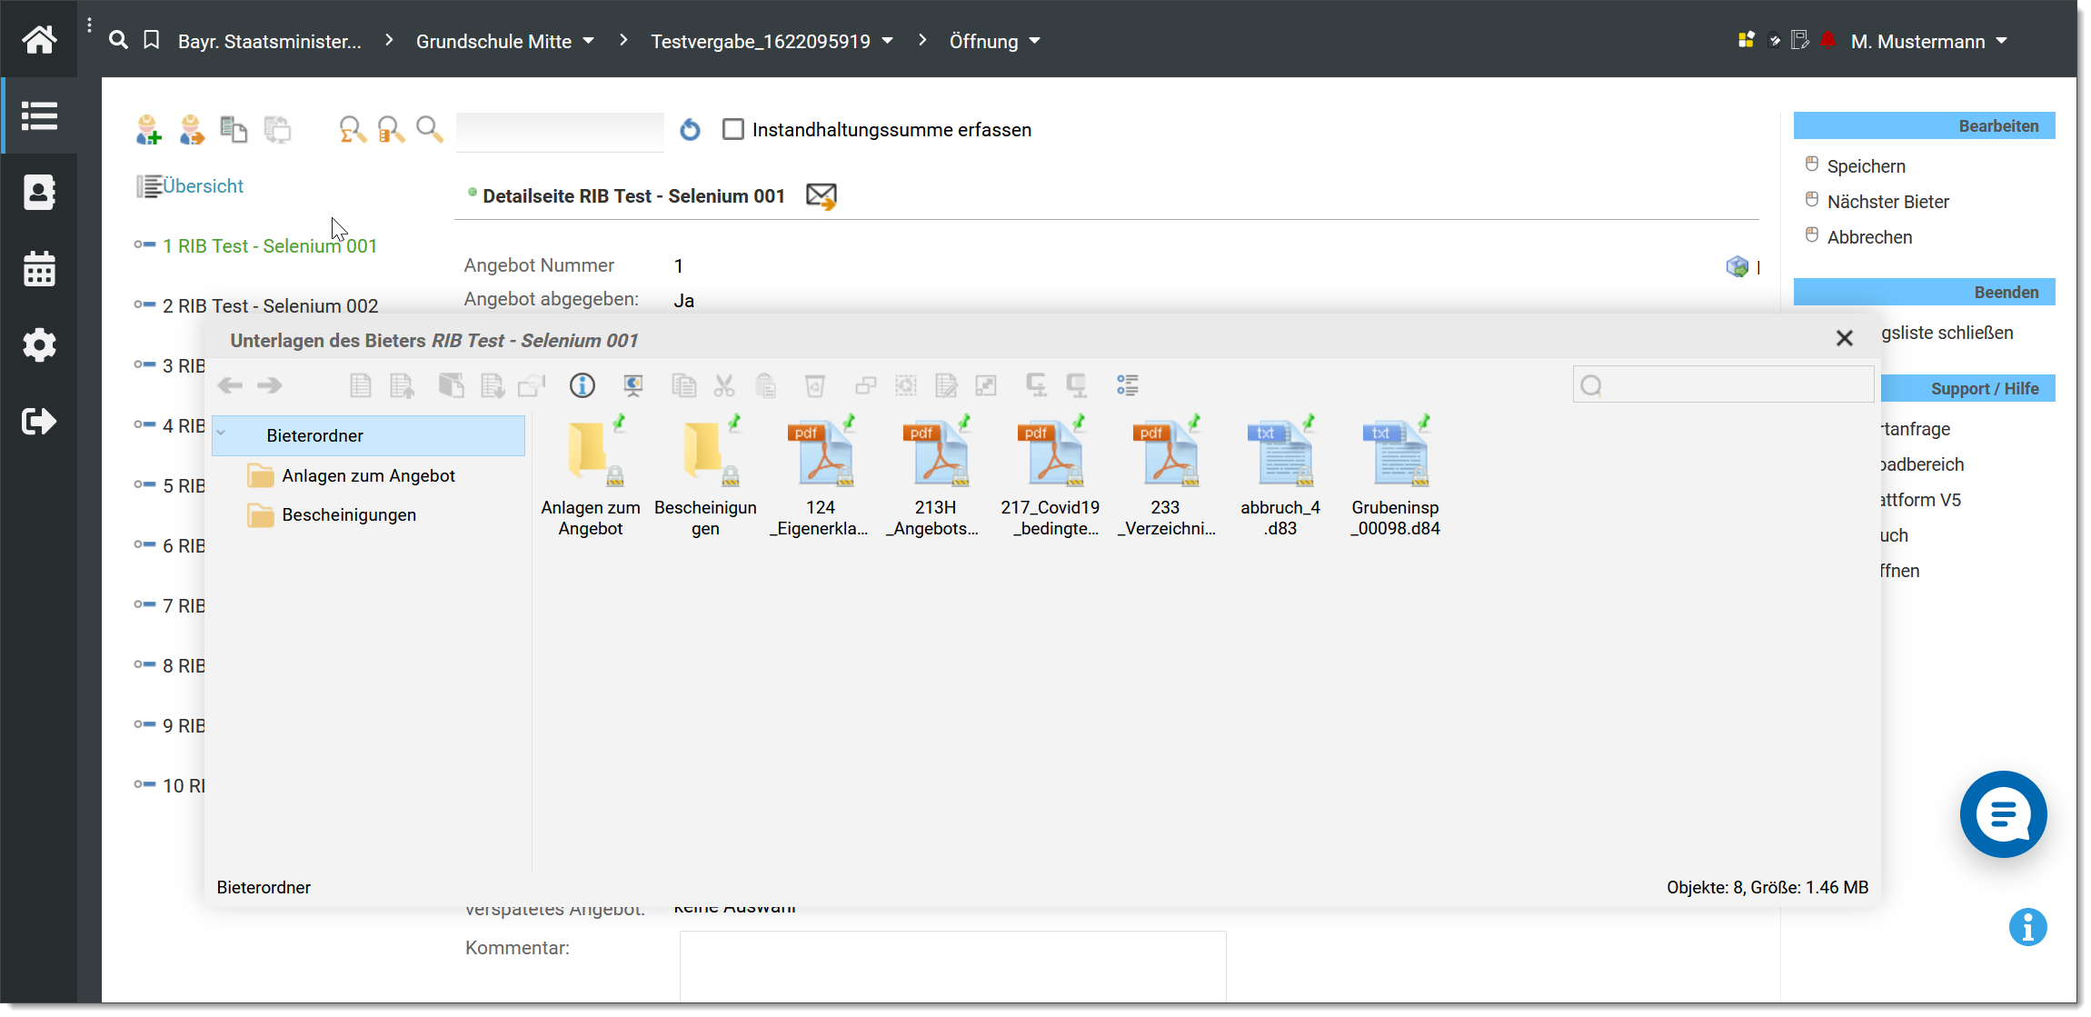Screen dimensions: 2091x1017
Task: Click the blue info button bottom right
Action: [2028, 927]
